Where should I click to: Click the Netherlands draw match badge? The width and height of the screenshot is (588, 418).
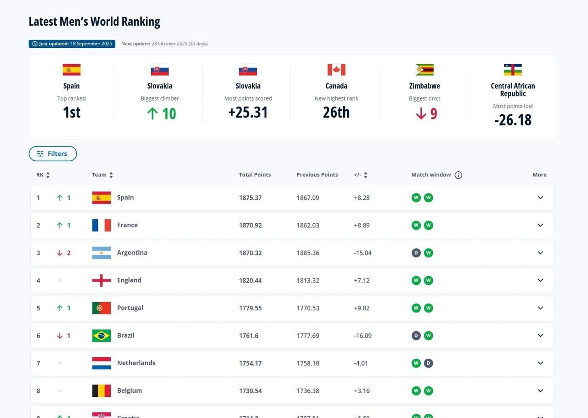[428, 363]
